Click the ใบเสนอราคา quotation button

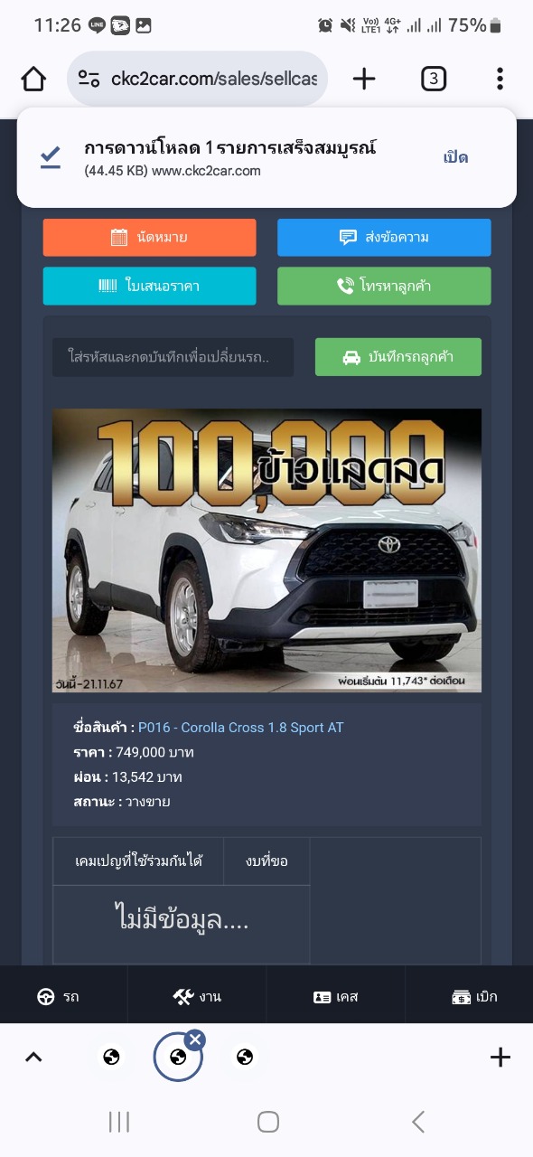pyautogui.click(x=150, y=286)
